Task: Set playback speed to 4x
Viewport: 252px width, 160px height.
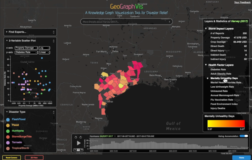Action: coord(78,150)
